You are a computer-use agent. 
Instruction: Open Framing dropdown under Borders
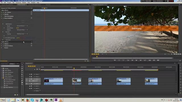(x=22, y=34)
